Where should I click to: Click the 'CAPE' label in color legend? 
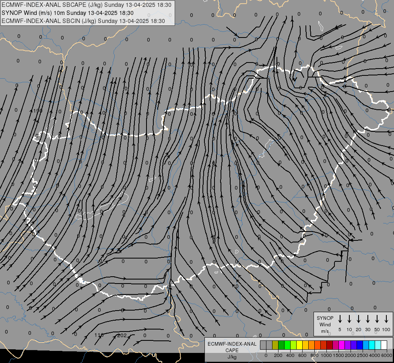click(x=232, y=350)
